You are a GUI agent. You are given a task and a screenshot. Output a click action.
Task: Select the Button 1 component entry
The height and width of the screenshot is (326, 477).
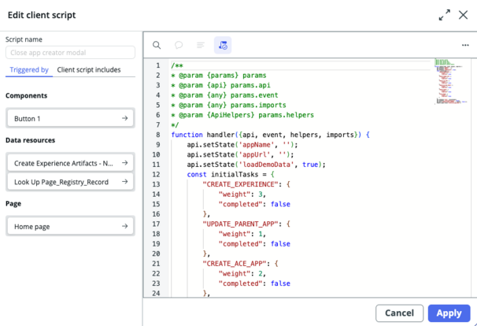[x=70, y=118]
